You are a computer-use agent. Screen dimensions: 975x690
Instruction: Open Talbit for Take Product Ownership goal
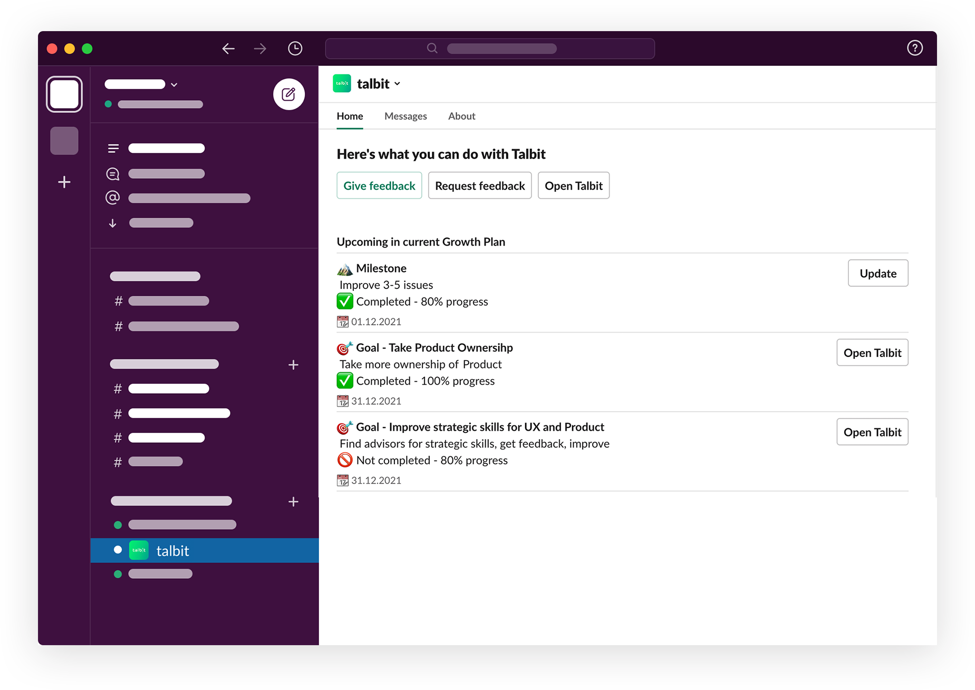872,353
